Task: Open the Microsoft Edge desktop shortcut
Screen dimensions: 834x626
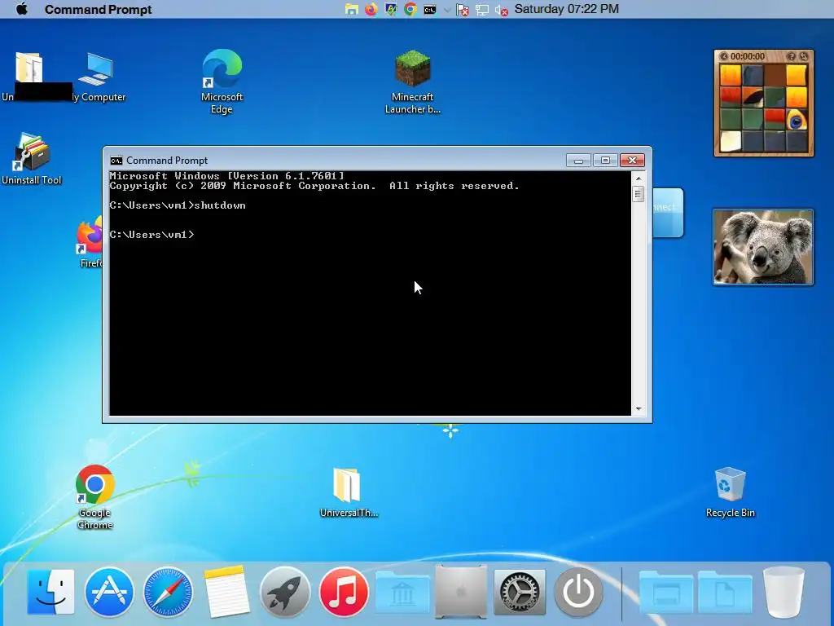Action: tap(222, 82)
